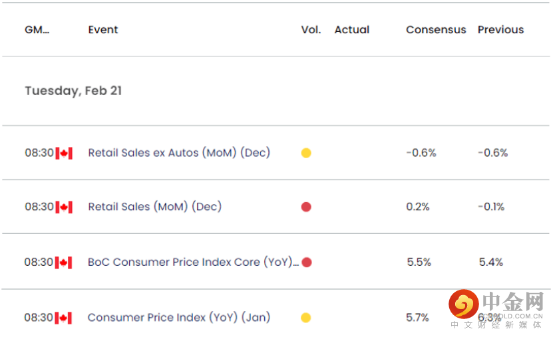Viewport: 553px width, 337px height.
Task: Click the watermark logo at bottom right
Action: (463, 305)
